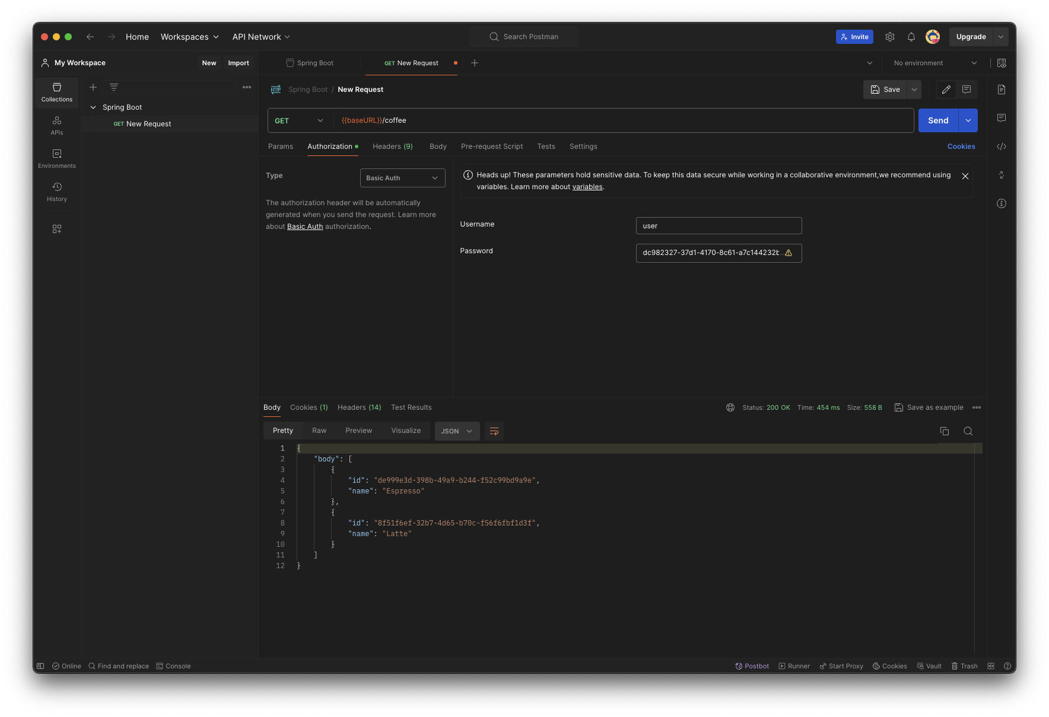Search the response body with magnifier icon
This screenshot has width=1049, height=717.
click(968, 431)
